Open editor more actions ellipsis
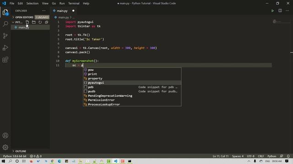This screenshot has width=293, height=164. tap(287, 11)
